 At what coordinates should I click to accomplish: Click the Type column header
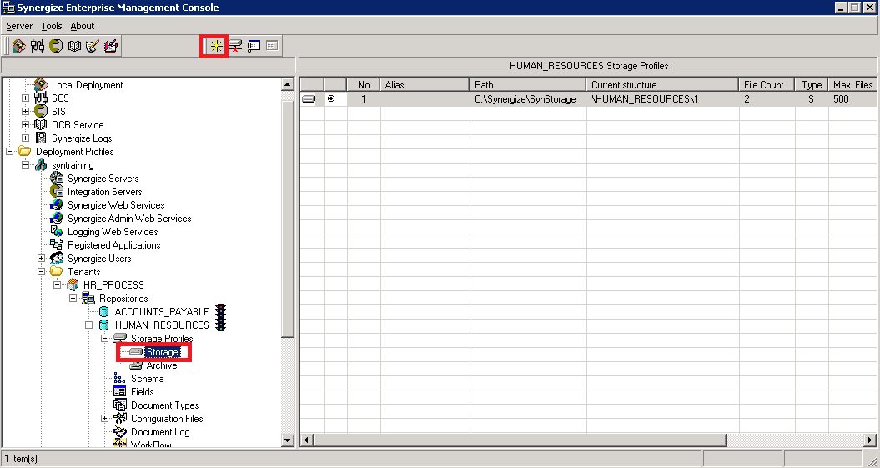click(x=812, y=85)
